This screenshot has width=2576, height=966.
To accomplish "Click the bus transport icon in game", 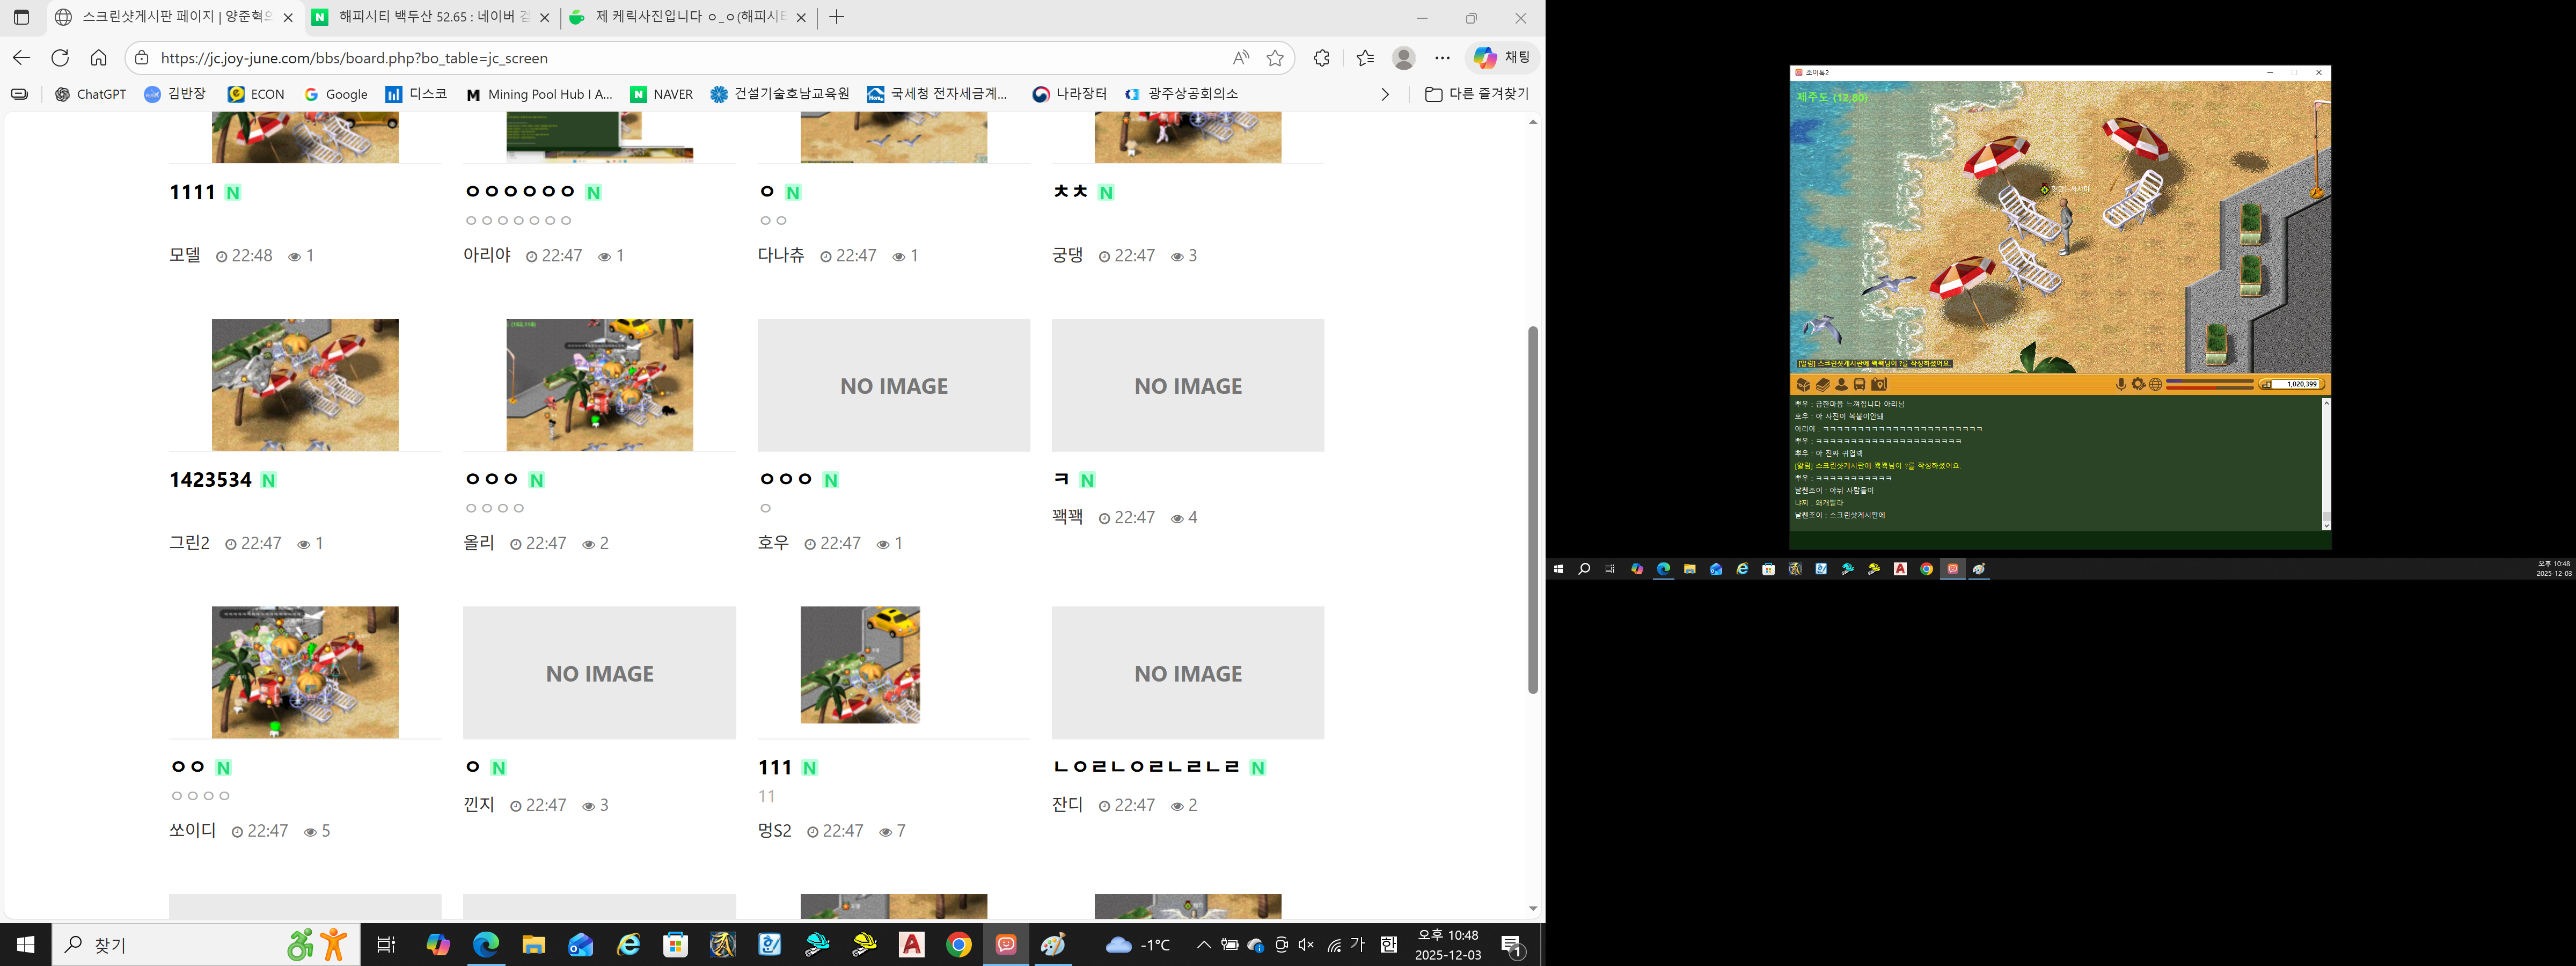I will click(1859, 384).
